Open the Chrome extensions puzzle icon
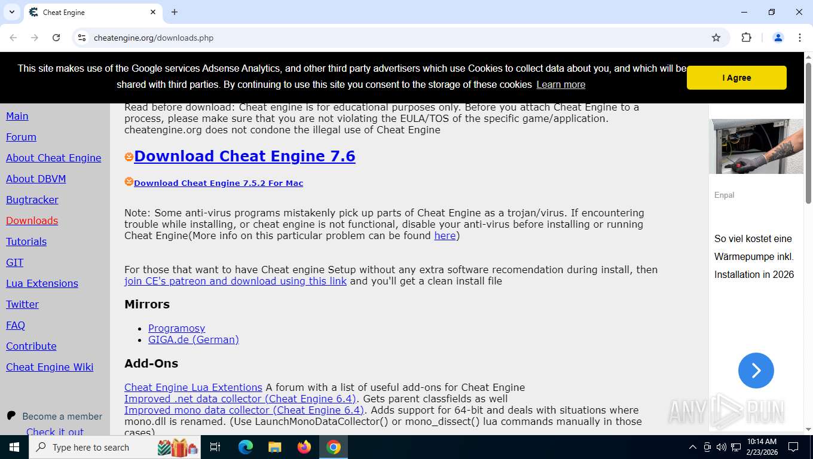 (x=746, y=38)
